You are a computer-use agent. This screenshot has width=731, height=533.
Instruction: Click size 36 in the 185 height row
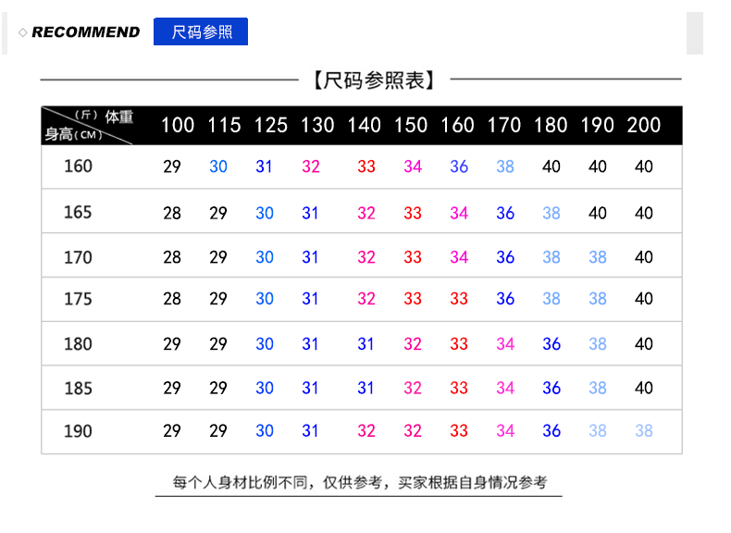pos(551,388)
